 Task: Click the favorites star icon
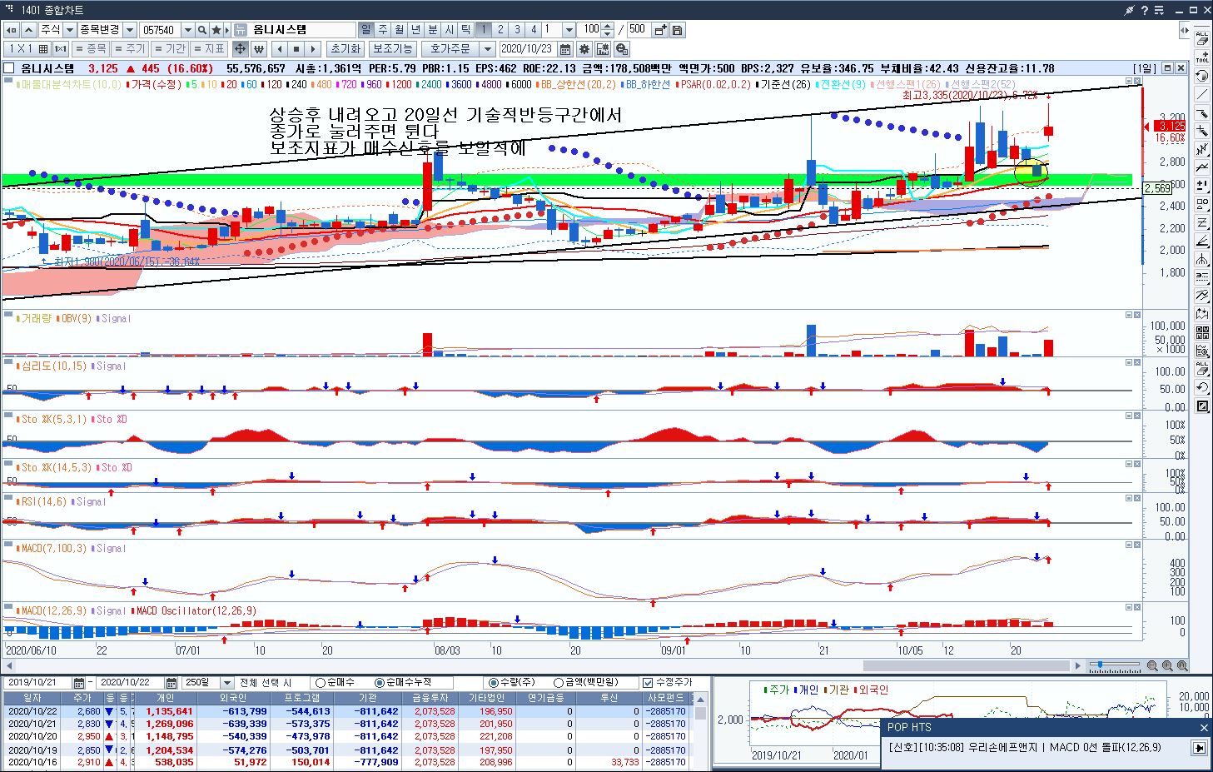(x=216, y=30)
